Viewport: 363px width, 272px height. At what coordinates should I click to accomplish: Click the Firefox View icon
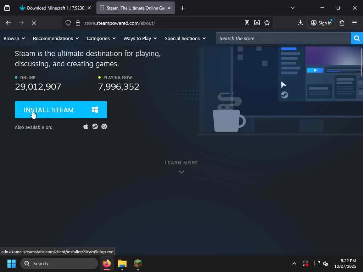point(7,8)
